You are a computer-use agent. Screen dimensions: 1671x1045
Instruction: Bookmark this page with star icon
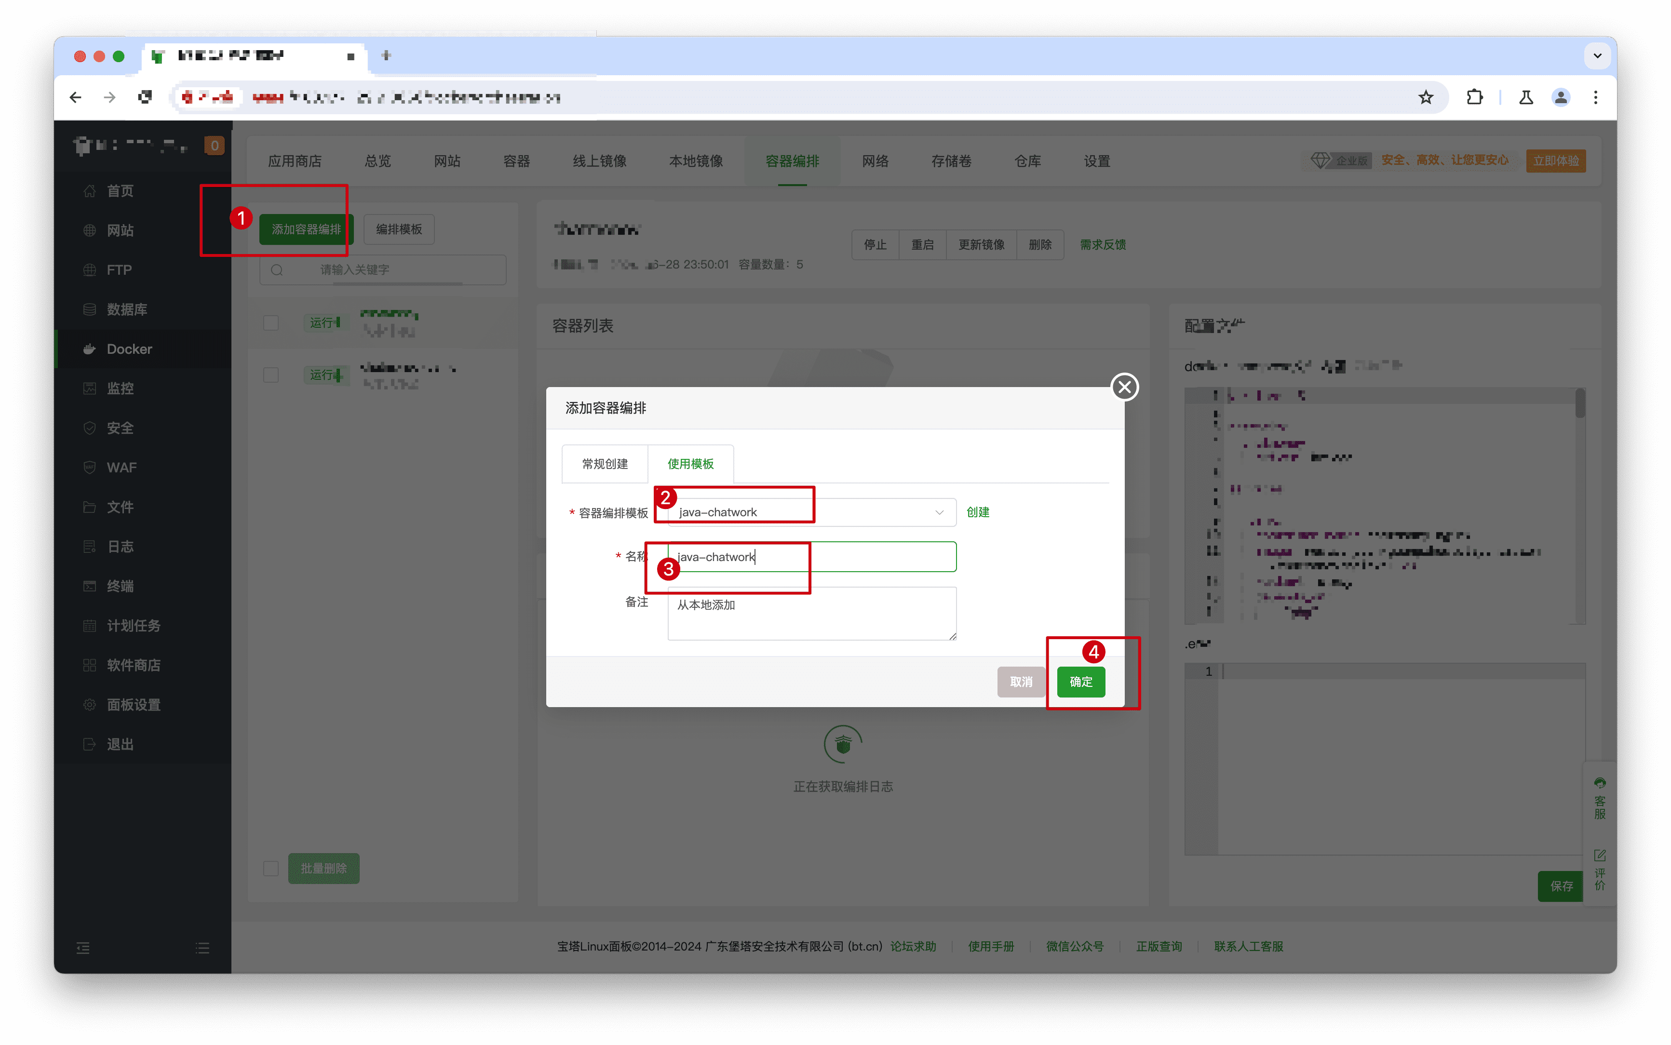tap(1426, 97)
